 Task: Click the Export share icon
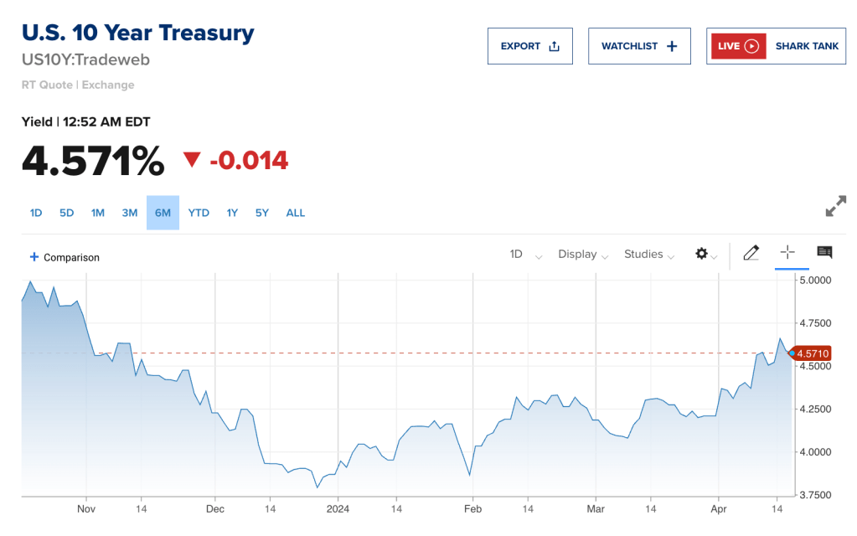click(x=554, y=46)
